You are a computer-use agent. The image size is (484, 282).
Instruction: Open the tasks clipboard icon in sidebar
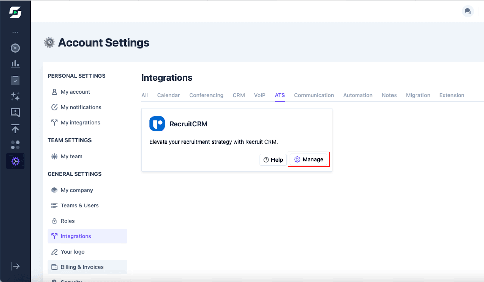15,80
